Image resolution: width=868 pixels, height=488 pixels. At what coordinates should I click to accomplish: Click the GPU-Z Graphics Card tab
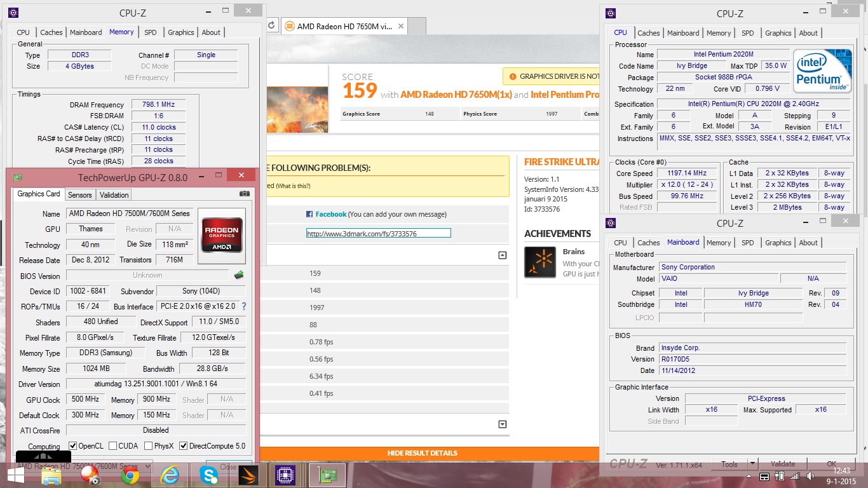39,194
